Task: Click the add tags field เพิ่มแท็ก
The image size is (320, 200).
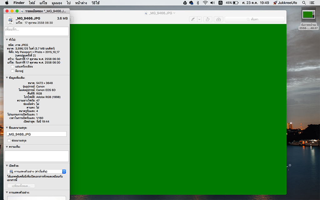Action: point(37,32)
